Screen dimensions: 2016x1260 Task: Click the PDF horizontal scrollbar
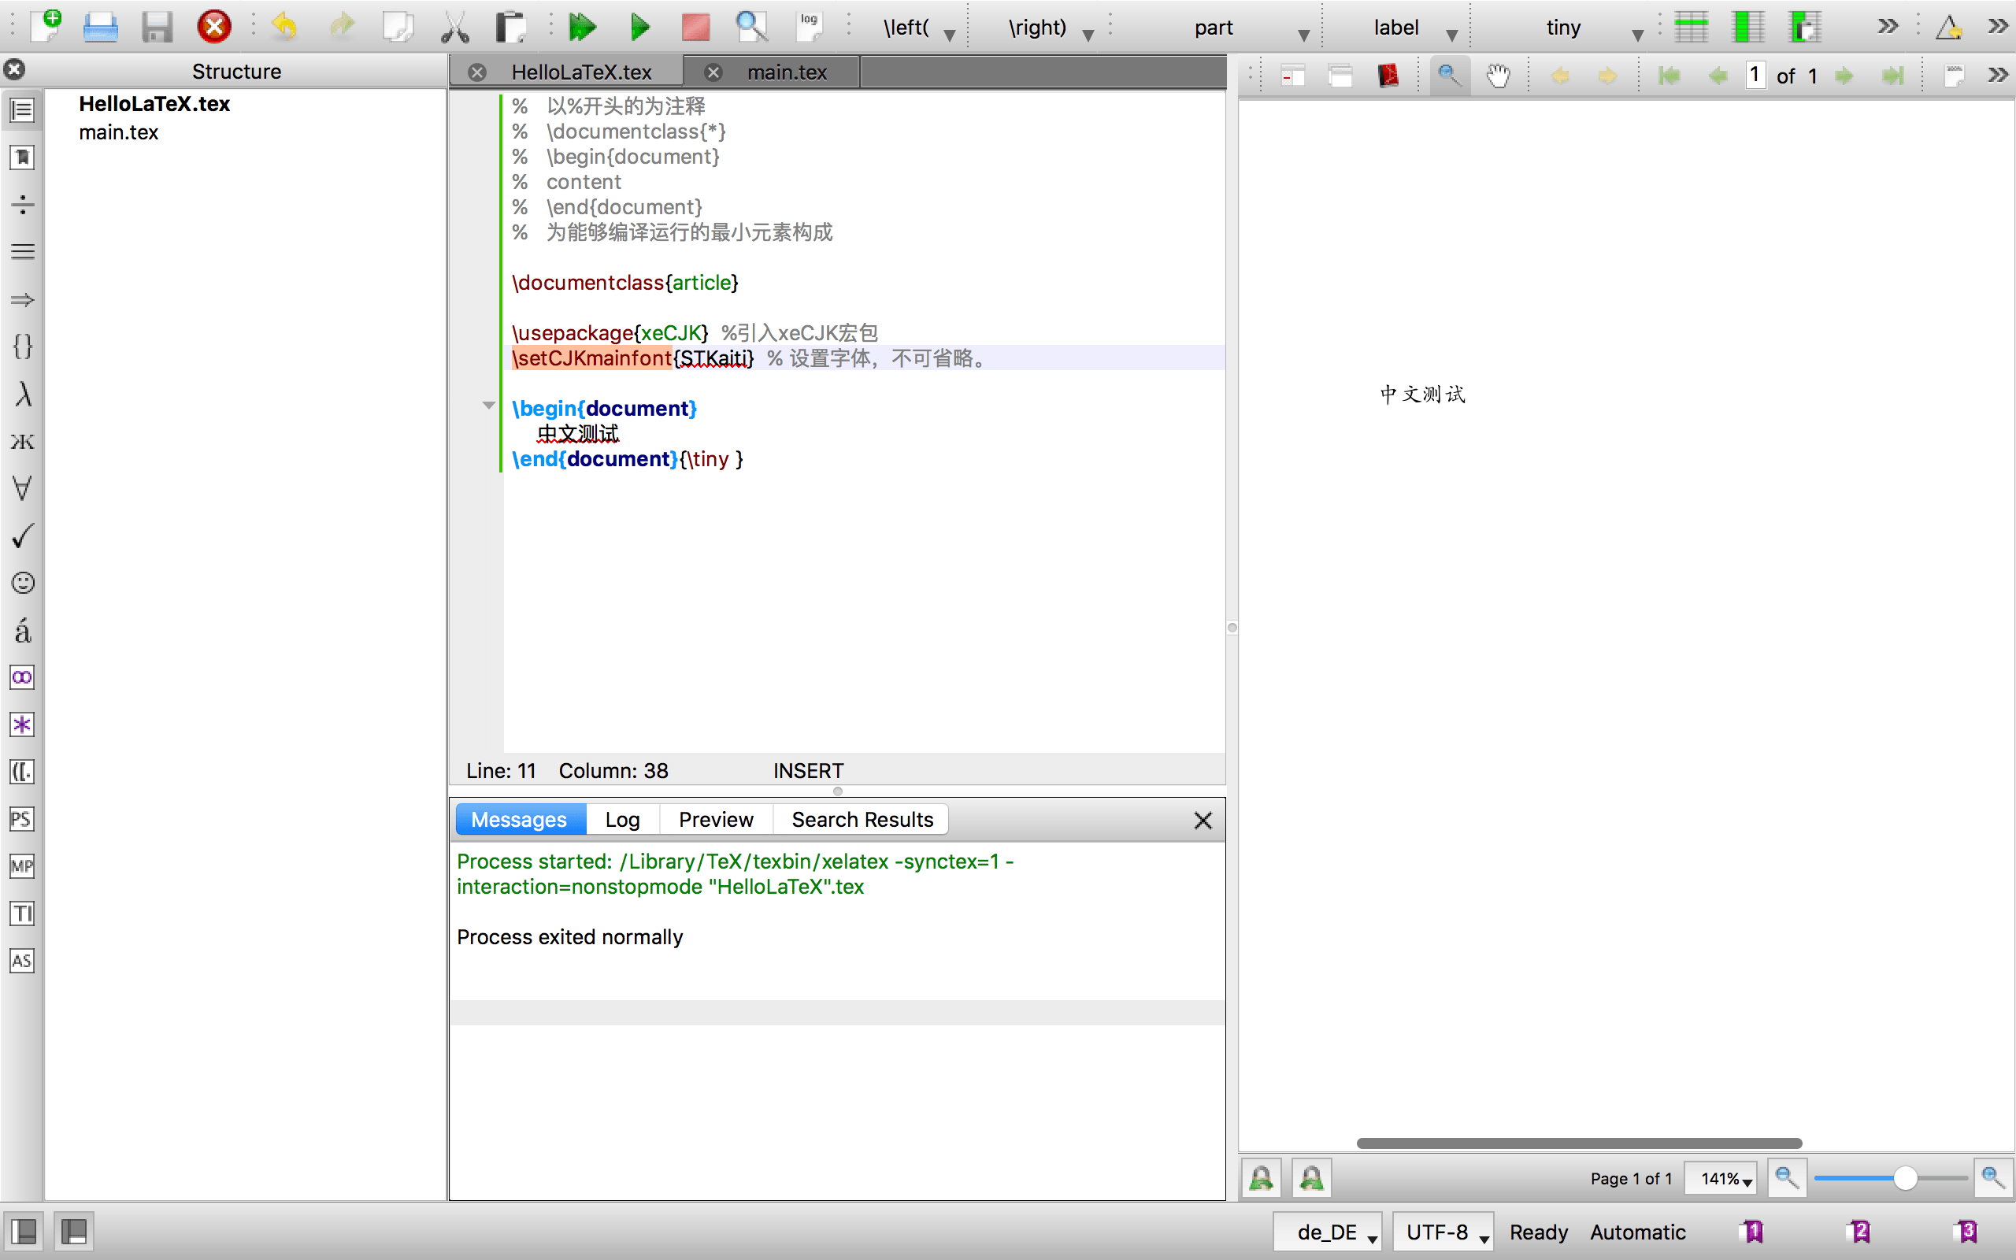point(1579,1143)
